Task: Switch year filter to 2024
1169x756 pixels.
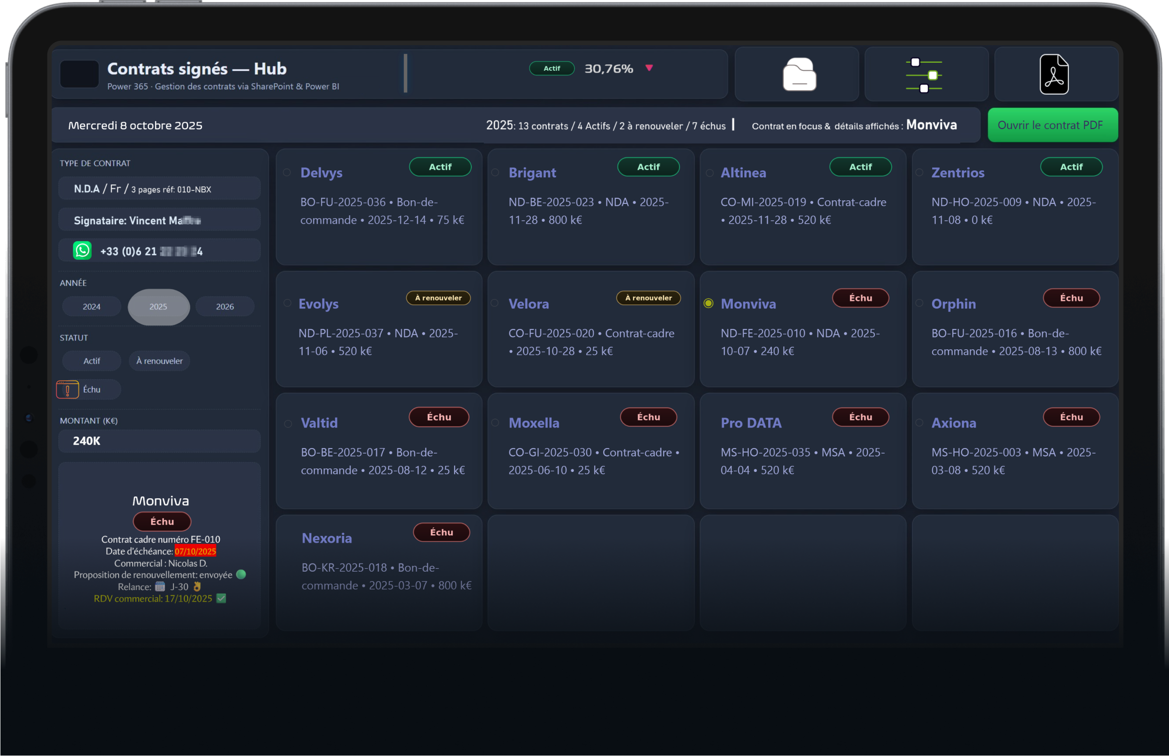Action: [x=91, y=306]
